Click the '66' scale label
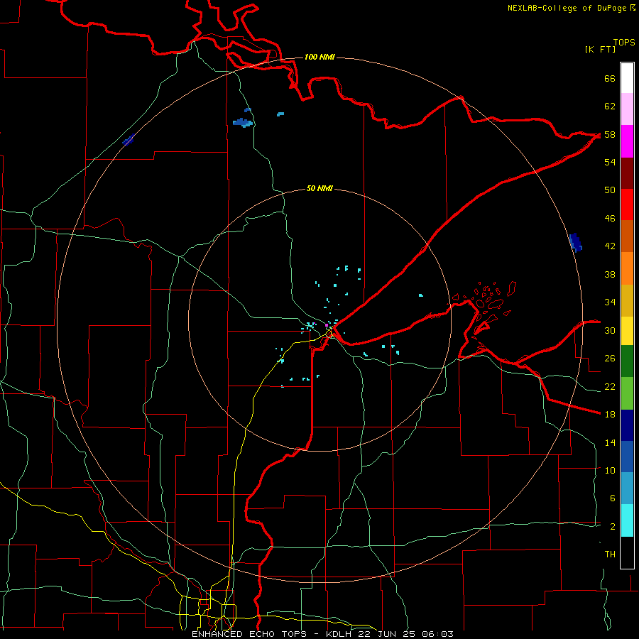Screen dimensions: 639x639 point(610,78)
